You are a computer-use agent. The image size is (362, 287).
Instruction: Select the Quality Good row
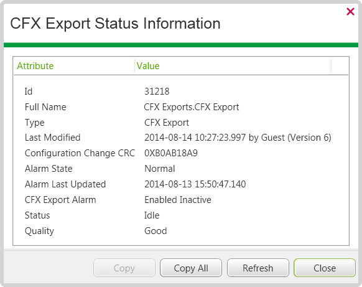181,231
